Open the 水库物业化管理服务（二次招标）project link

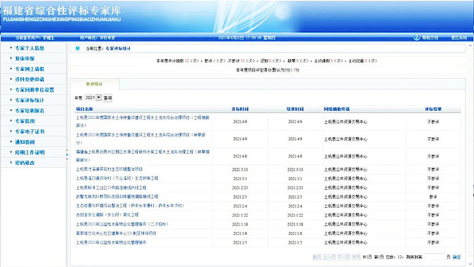pos(122,224)
